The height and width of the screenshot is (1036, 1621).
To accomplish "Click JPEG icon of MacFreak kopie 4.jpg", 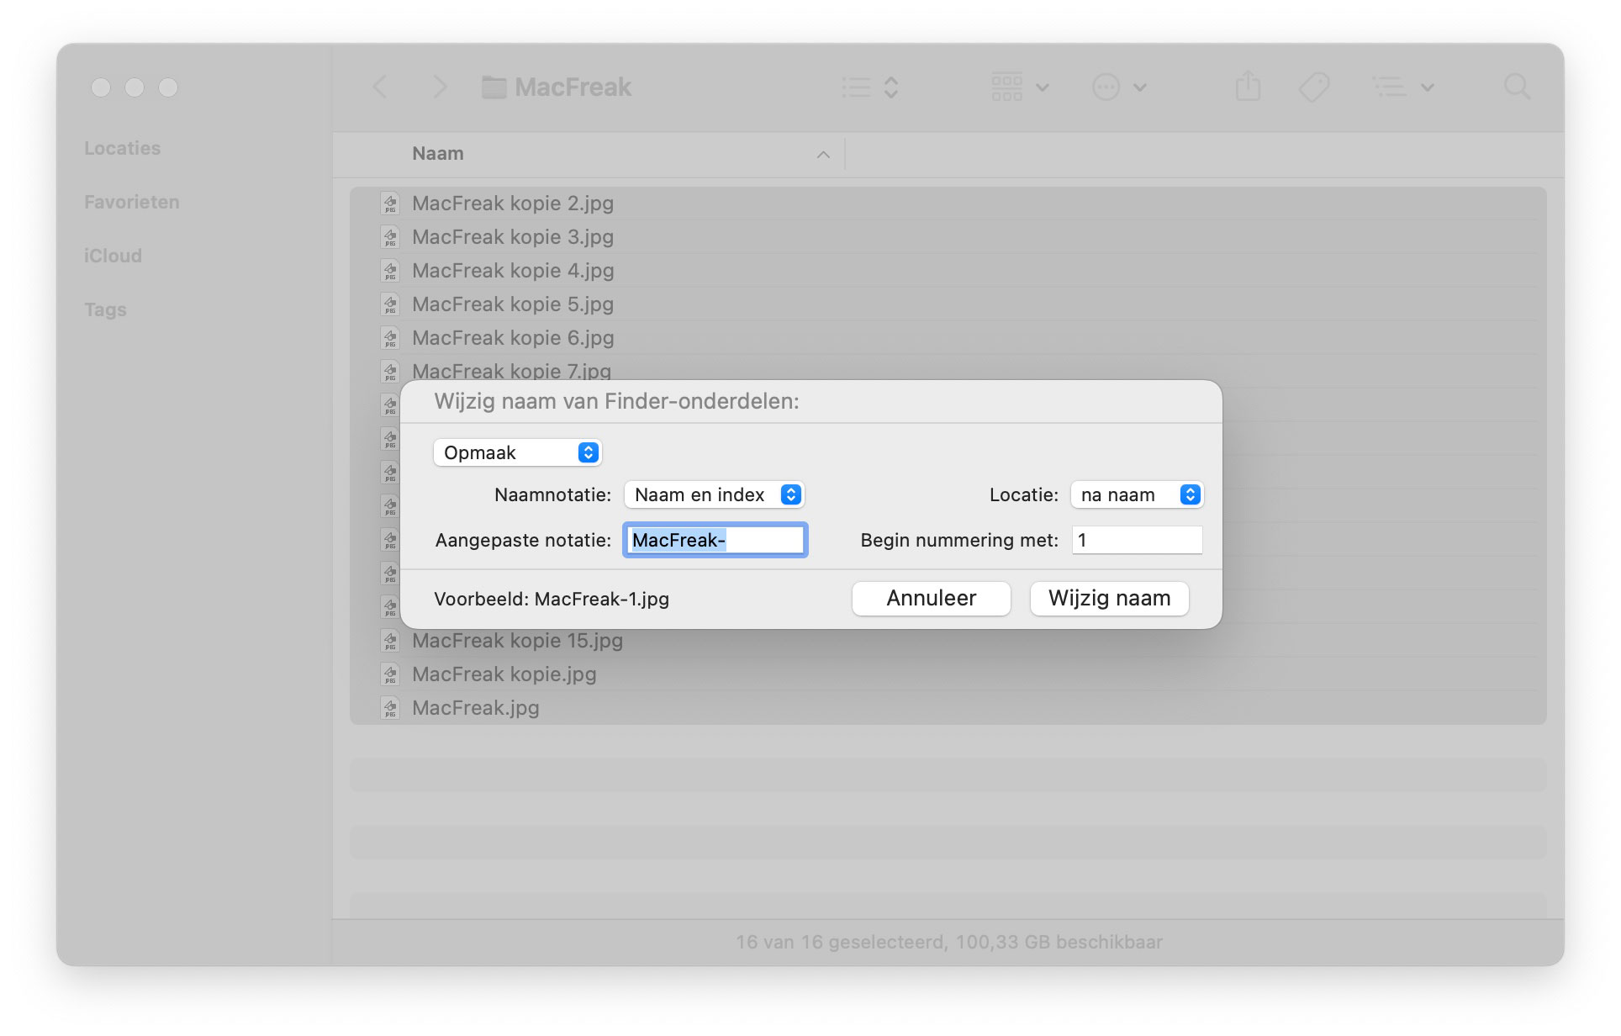I will pyautogui.click(x=390, y=271).
